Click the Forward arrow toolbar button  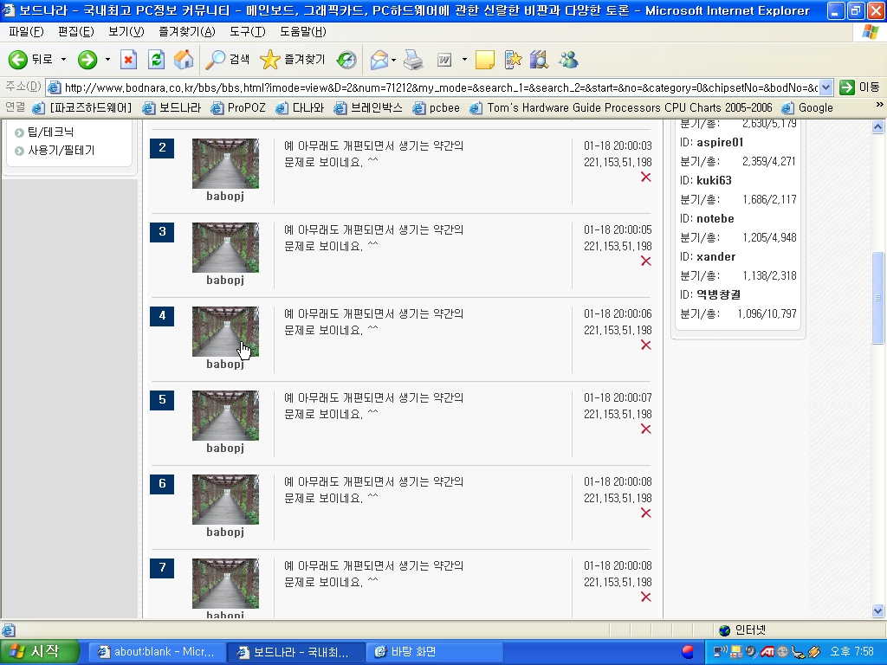pyautogui.click(x=87, y=60)
